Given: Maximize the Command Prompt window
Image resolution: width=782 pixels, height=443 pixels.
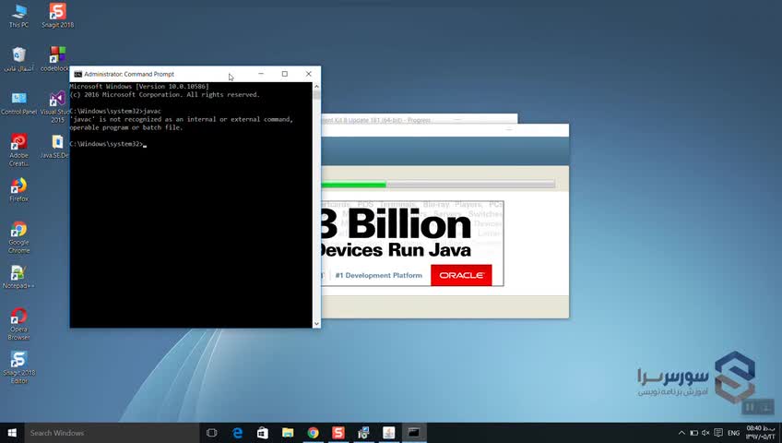Looking at the screenshot, I should tap(285, 74).
